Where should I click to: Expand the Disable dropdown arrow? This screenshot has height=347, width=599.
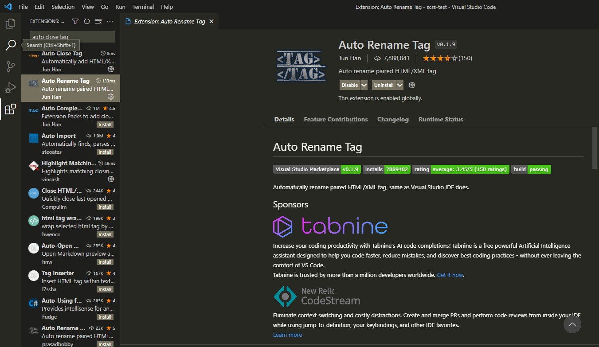tap(364, 85)
